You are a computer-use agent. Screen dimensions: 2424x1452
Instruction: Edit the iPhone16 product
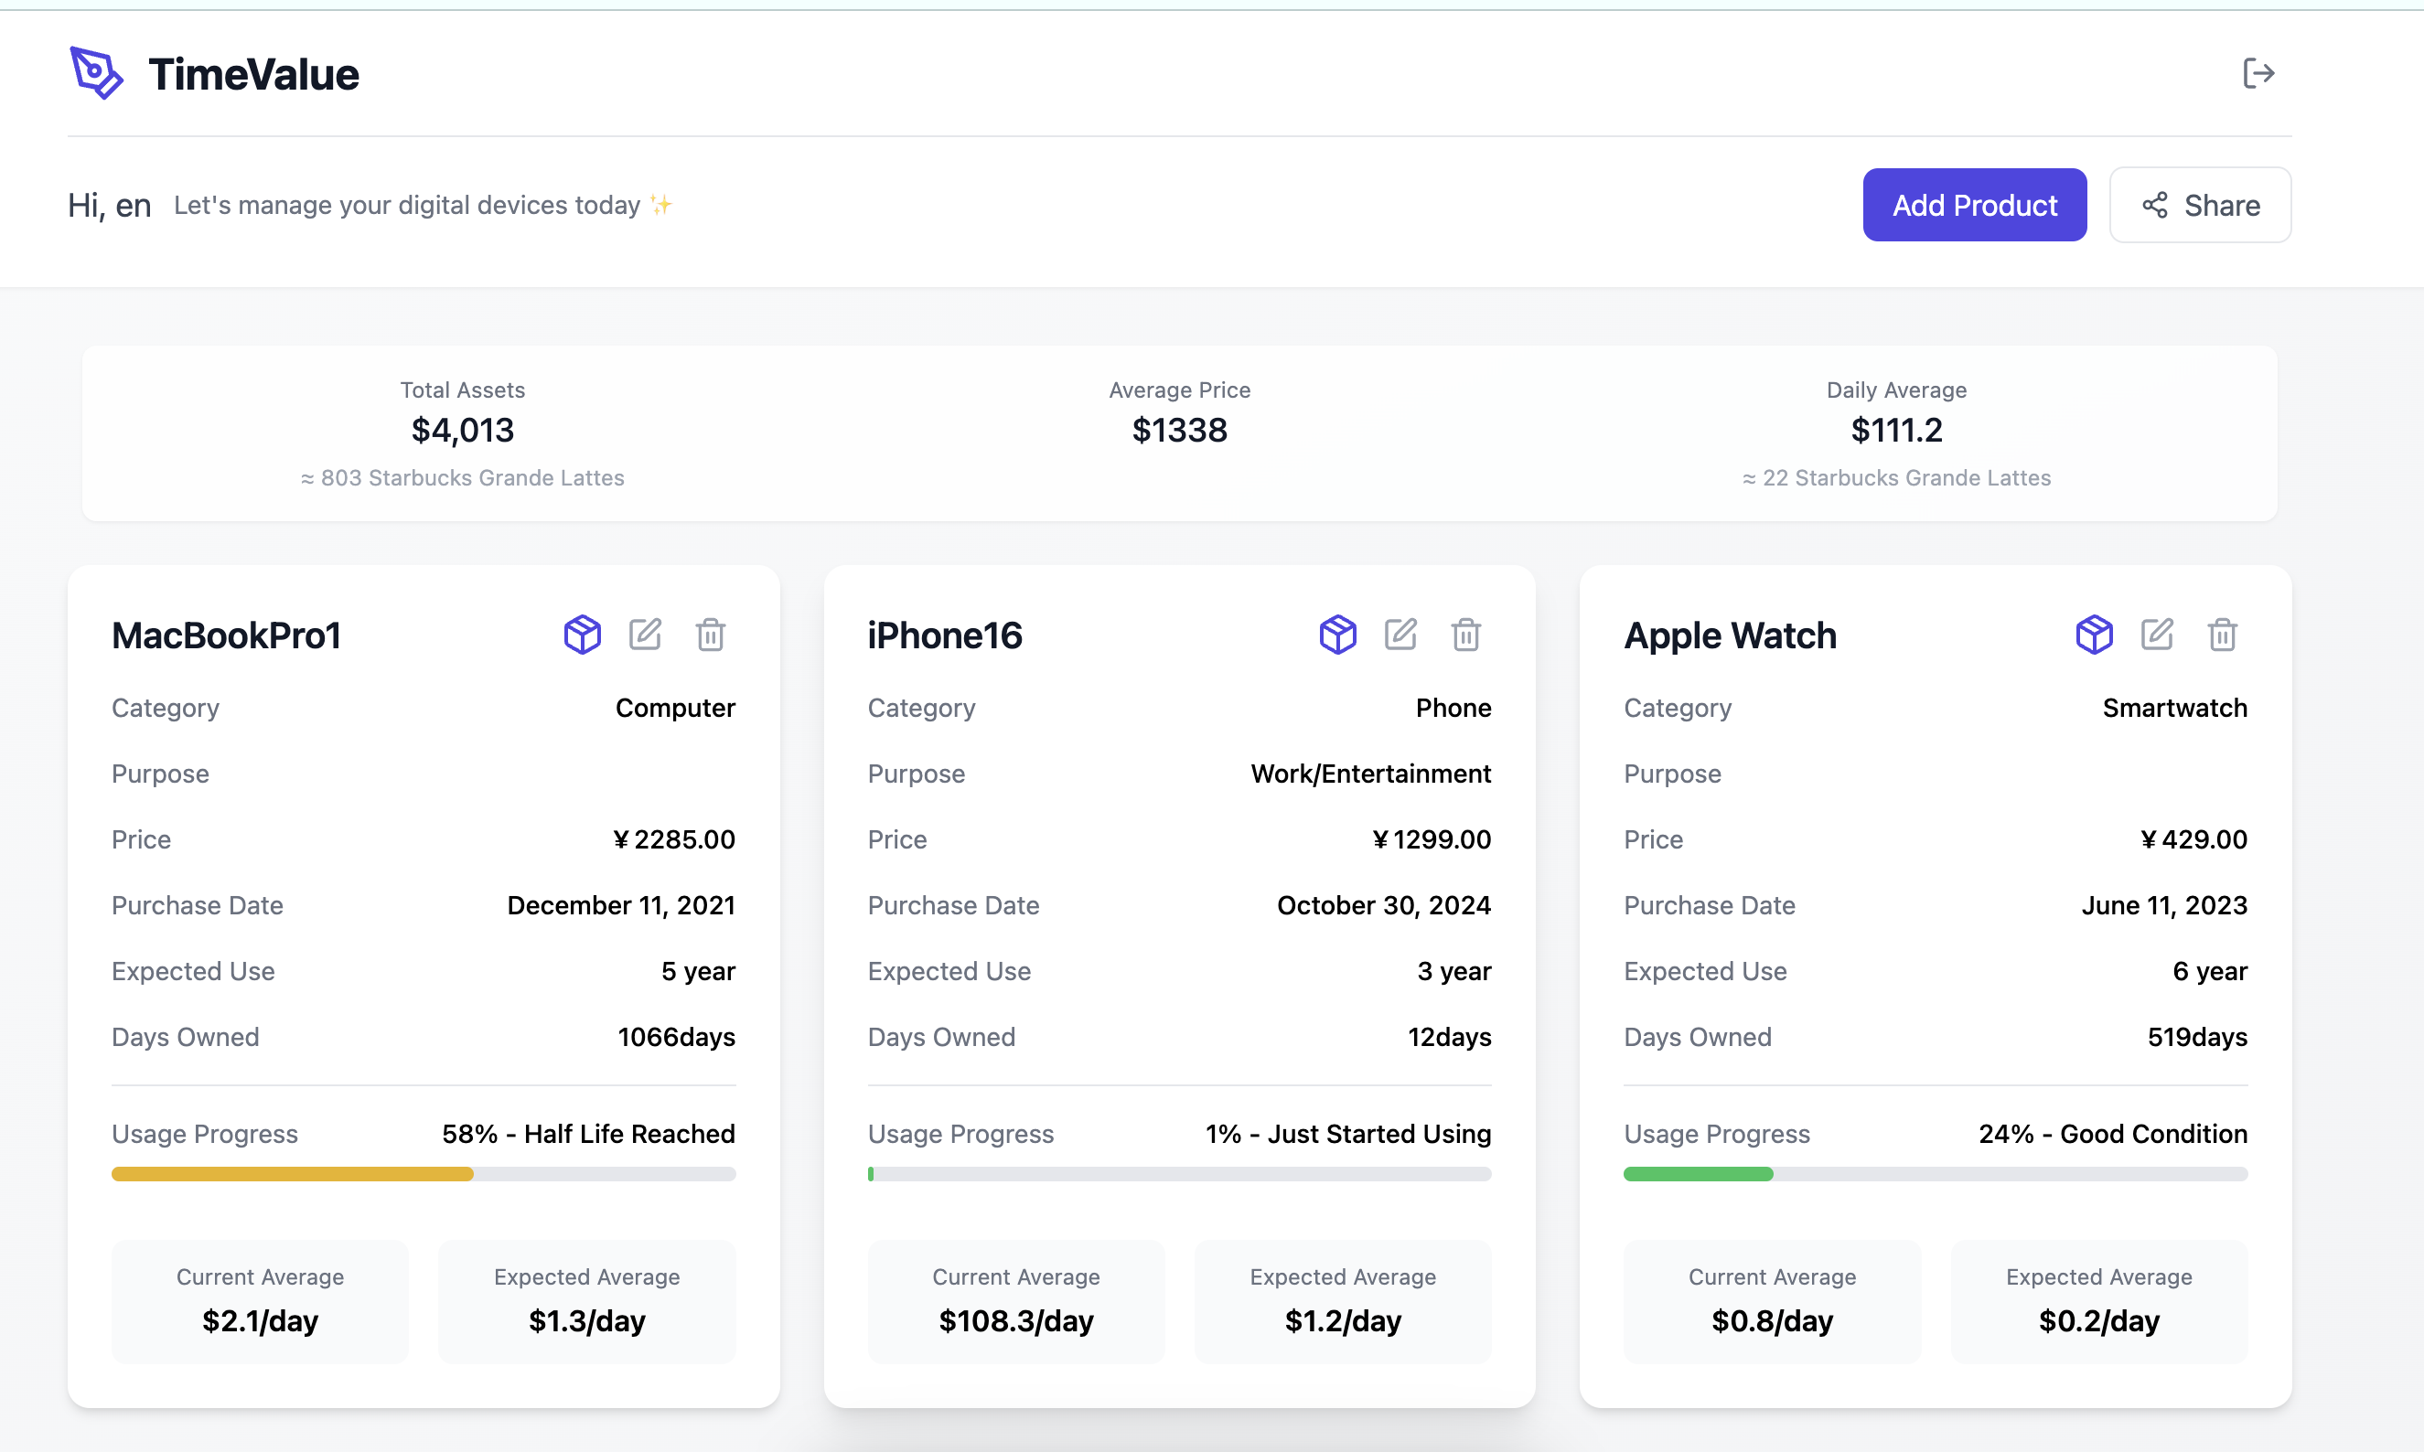(1400, 634)
